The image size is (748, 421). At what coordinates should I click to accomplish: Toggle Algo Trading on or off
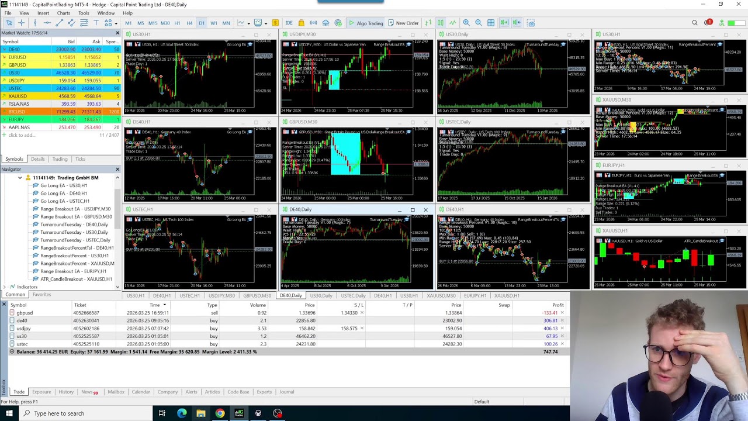click(x=365, y=23)
